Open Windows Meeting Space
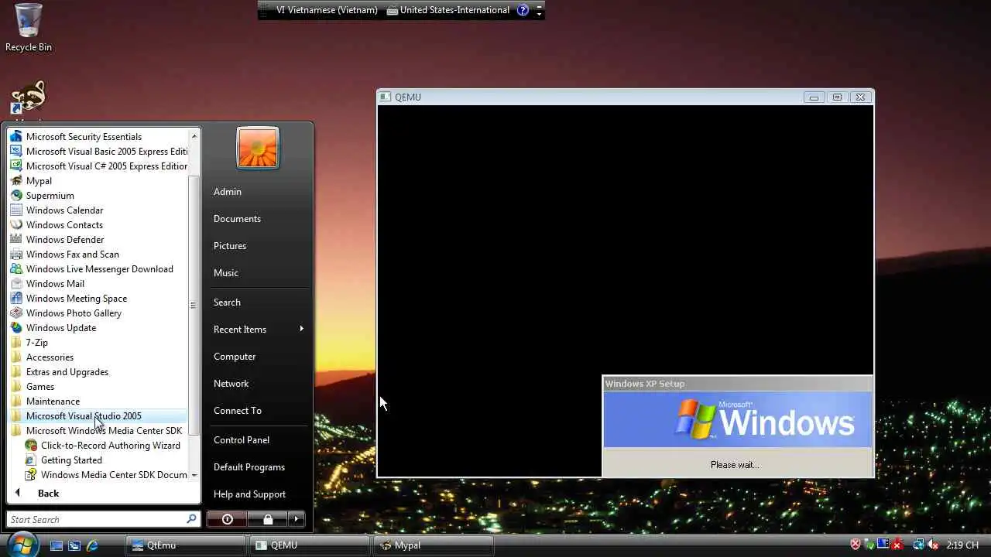This screenshot has height=557, width=991. click(98, 299)
